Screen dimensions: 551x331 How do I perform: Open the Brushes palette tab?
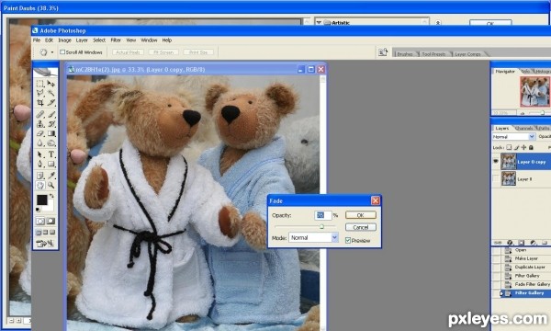coord(405,54)
